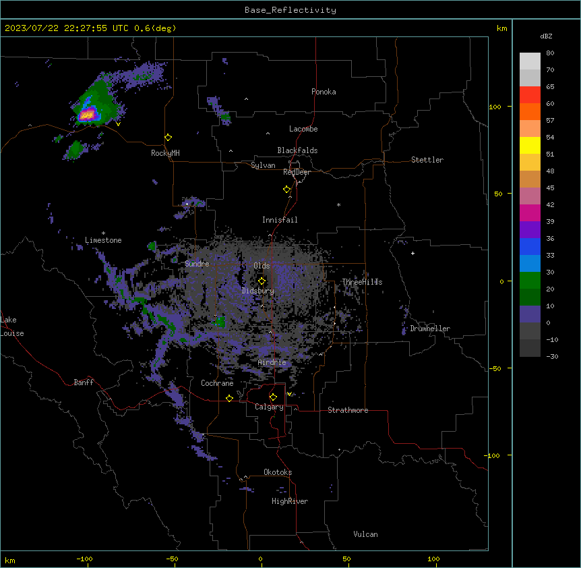
Task: Select the yellow 54 dBZ legend swatch
Action: click(530, 145)
